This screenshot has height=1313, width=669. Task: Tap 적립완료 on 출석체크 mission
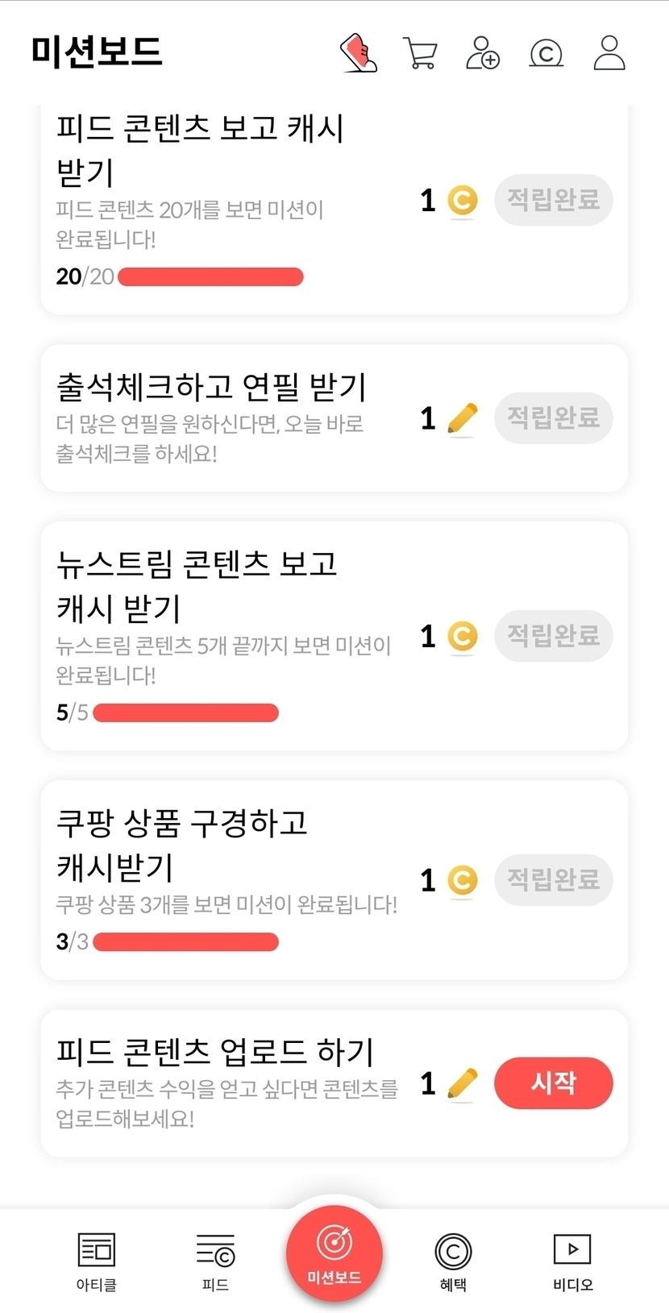553,418
